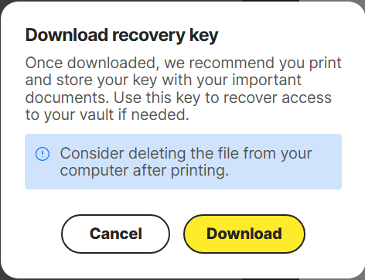This screenshot has height=280, width=365.
Task: Click the phrase "Once downloaded" in the description
Action: pos(92,63)
